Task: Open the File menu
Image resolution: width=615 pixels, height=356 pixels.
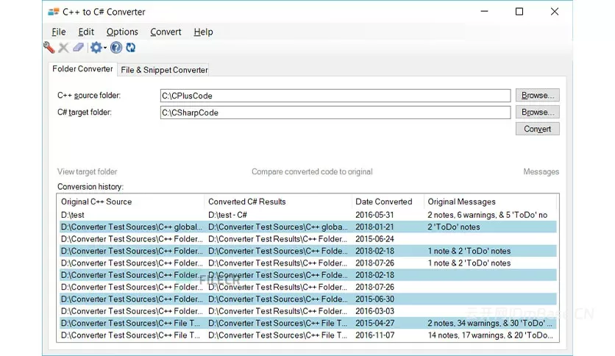Action: point(58,32)
